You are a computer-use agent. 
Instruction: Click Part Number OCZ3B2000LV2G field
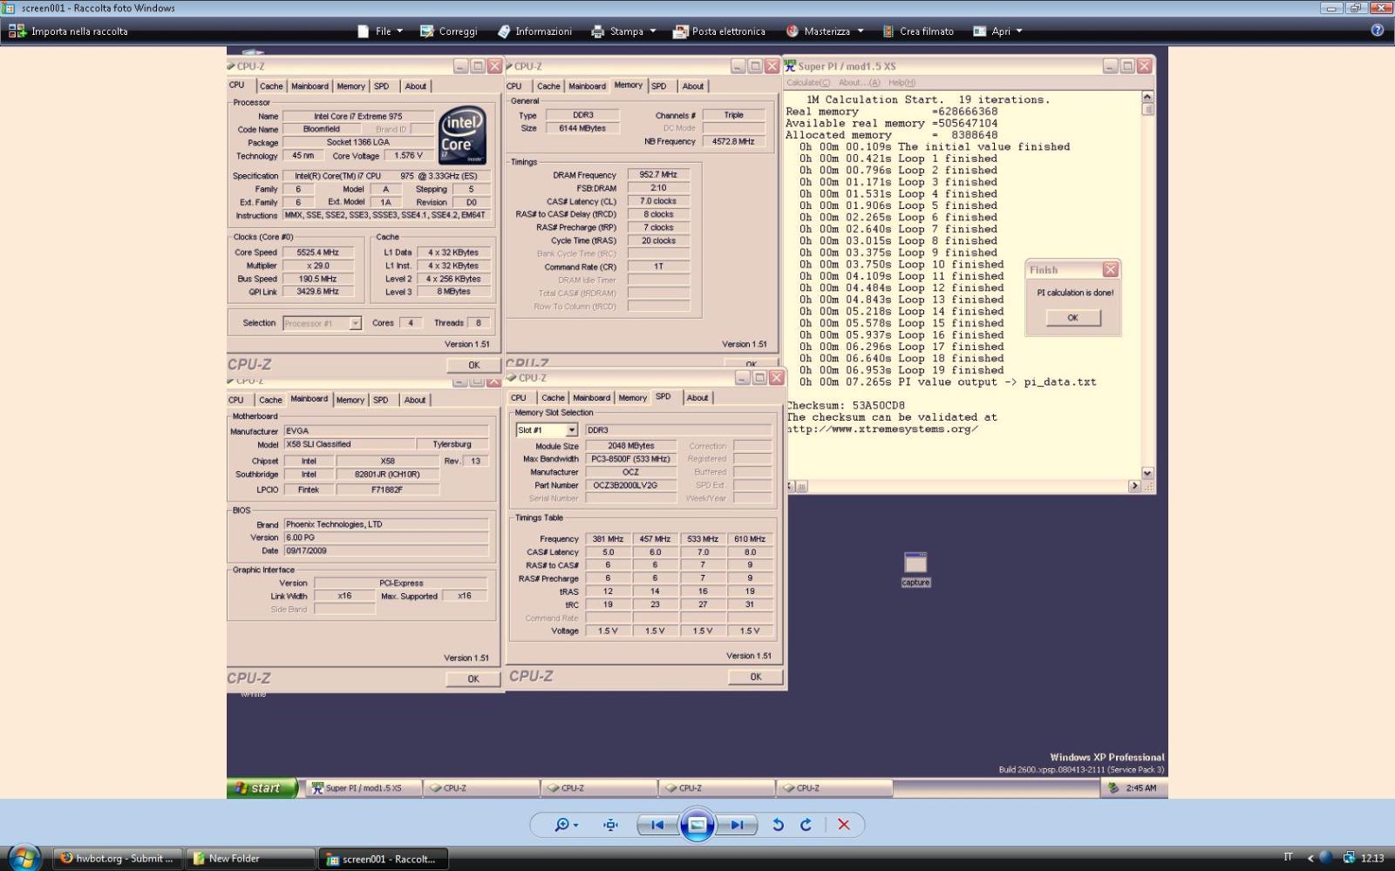[630, 485]
